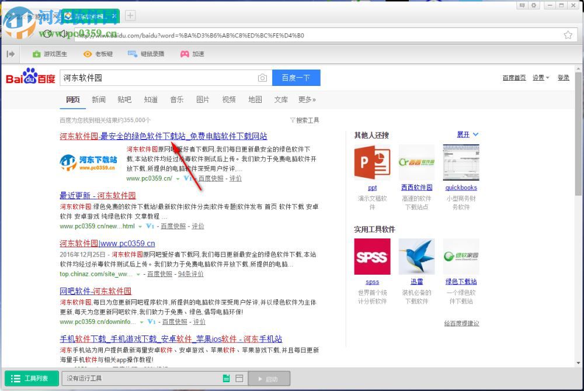Screen dimensions: 584x391
Task: Open the 更多» menu
Action: (x=307, y=99)
